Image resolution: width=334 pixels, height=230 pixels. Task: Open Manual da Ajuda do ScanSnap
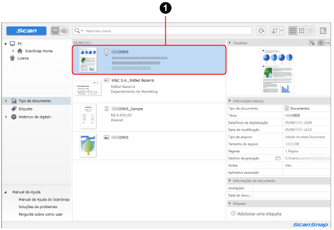point(44,200)
